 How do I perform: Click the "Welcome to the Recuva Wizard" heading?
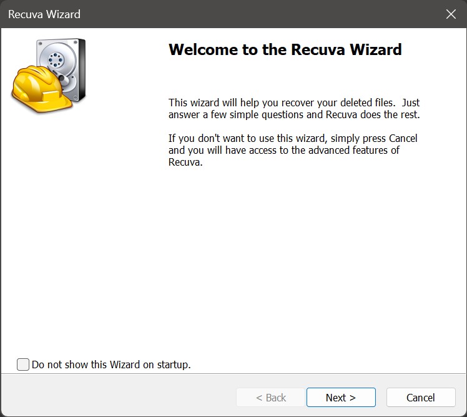pos(285,50)
